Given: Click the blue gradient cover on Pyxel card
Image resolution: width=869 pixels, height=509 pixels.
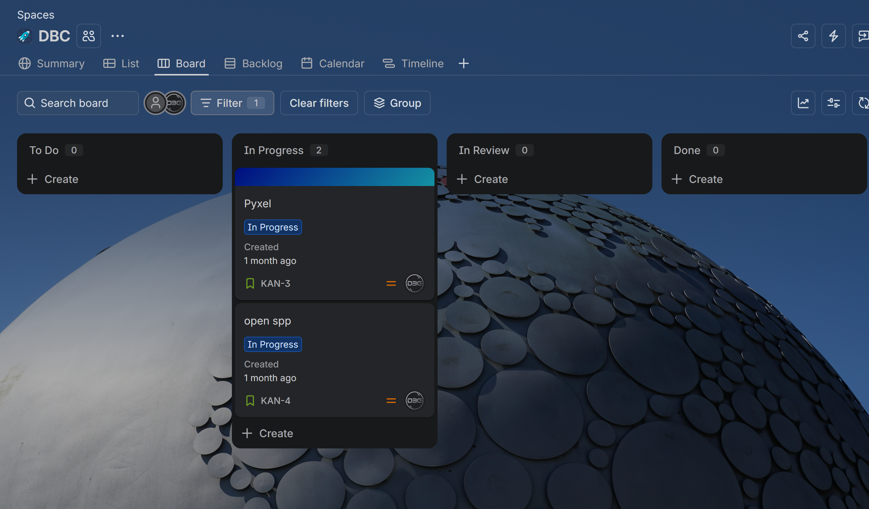Looking at the screenshot, I should point(335,177).
